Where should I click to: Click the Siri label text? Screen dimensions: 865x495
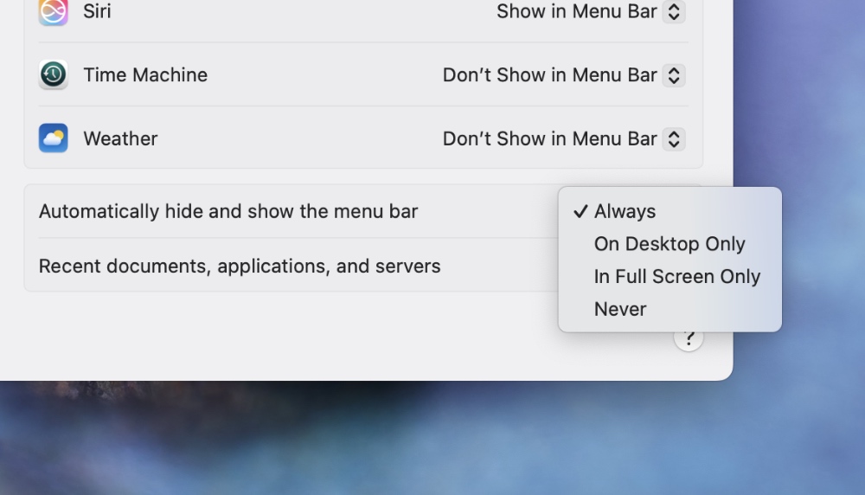[97, 12]
